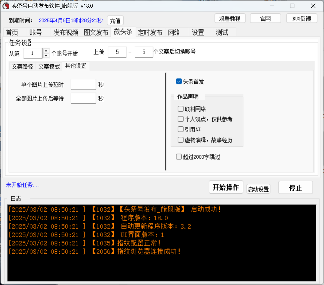Image resolution: width=324 pixels, height=285 pixels.
Task: Open the 启动设置 button
Action: [x=258, y=189]
